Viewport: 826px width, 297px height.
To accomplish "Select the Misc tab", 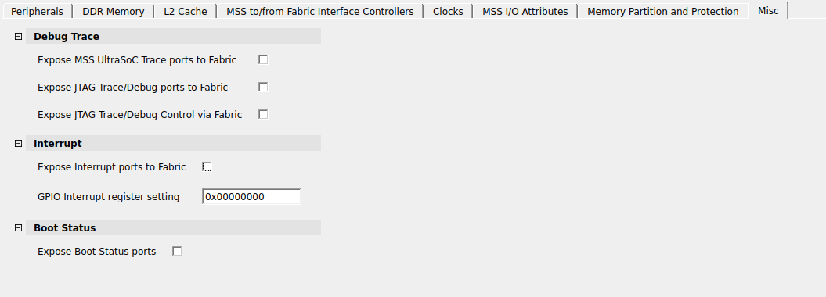I will [x=768, y=10].
